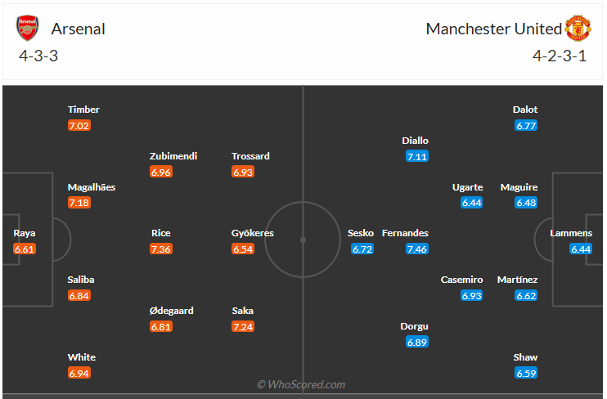Image resolution: width=607 pixels, height=399 pixels.
Task: Click Lammens' 6.44 goalkeeper rating
Action: tap(581, 249)
